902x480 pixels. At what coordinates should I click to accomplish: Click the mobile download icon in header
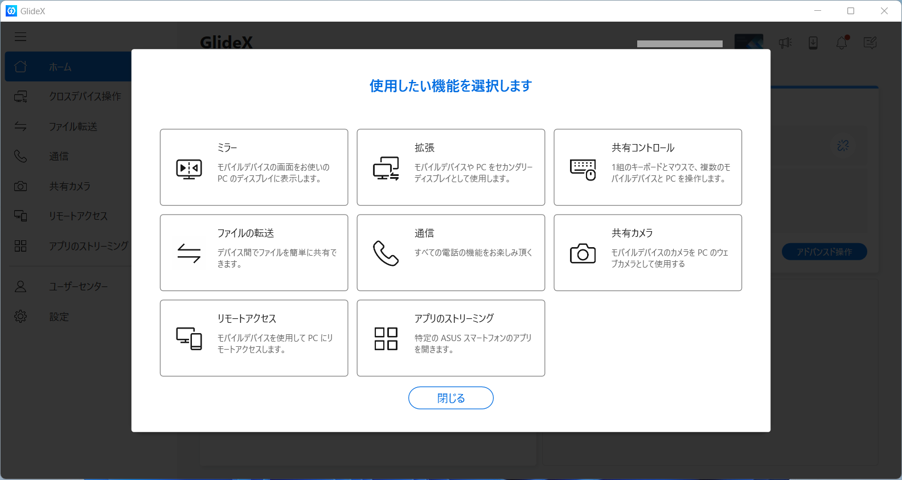point(813,43)
